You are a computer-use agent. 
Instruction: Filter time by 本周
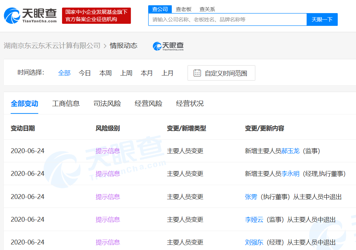coord(105,73)
